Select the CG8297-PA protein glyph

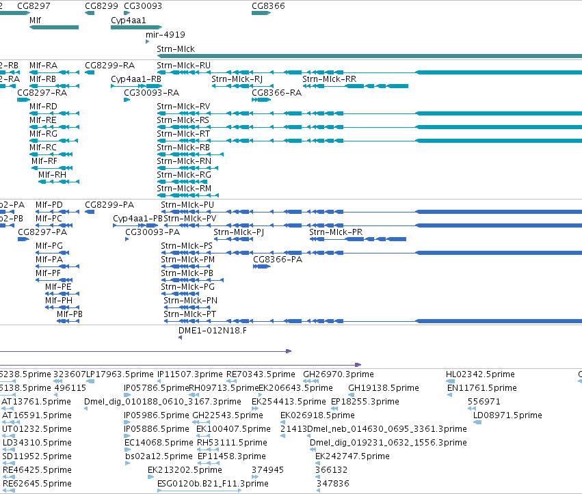coord(24,239)
